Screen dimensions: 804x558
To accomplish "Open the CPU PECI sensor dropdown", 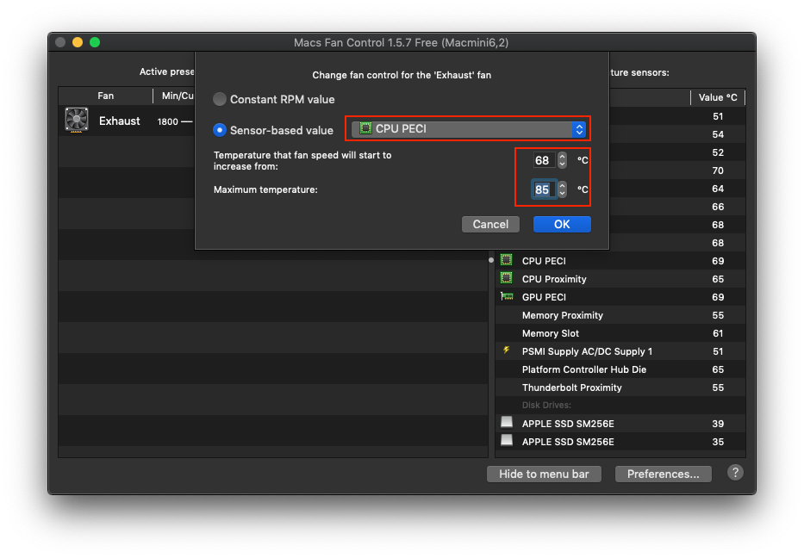I will [469, 129].
